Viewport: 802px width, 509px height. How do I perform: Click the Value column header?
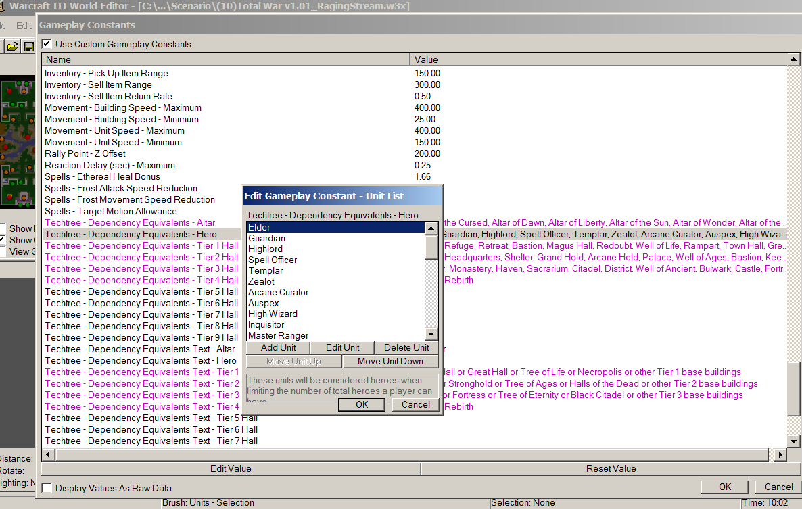(598, 59)
